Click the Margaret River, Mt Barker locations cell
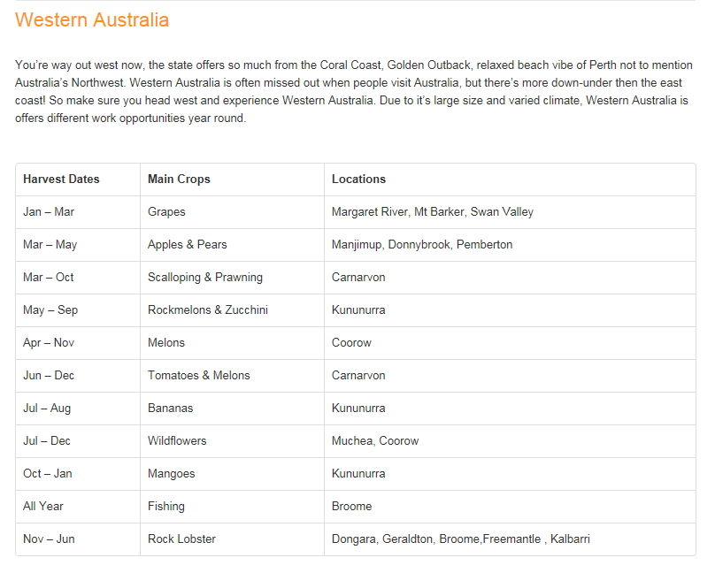This screenshot has height=573, width=715. [x=432, y=211]
